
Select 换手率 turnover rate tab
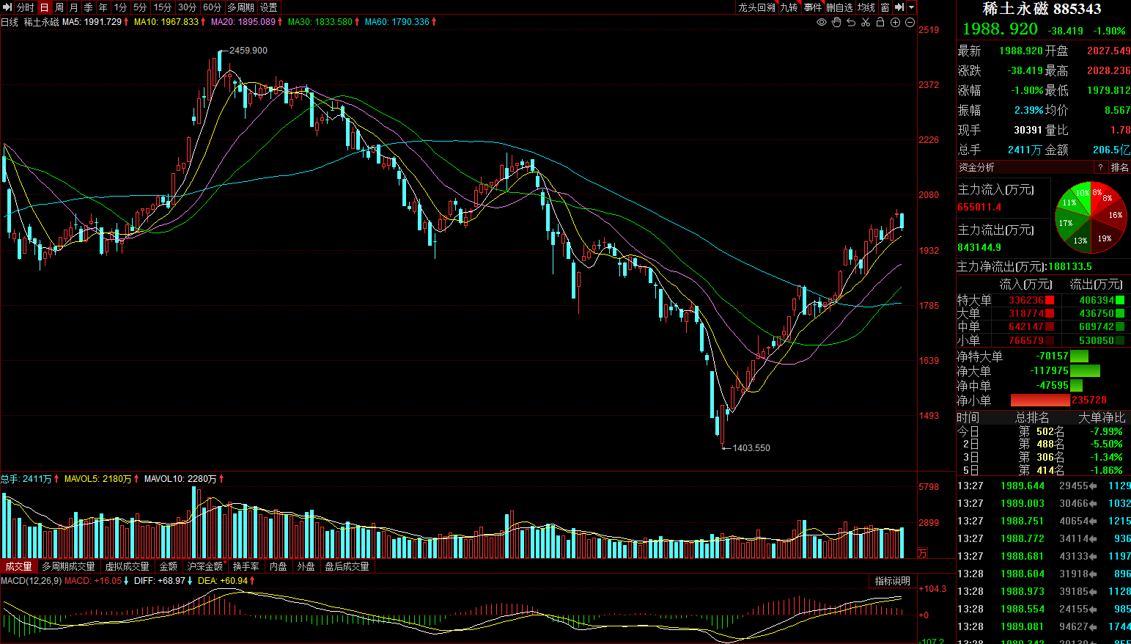pyautogui.click(x=246, y=566)
